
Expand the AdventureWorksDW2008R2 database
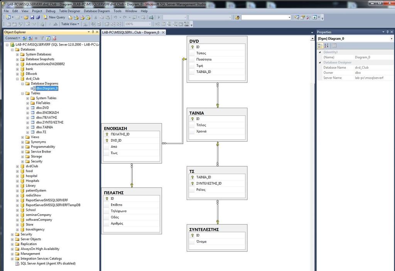(x=17, y=64)
